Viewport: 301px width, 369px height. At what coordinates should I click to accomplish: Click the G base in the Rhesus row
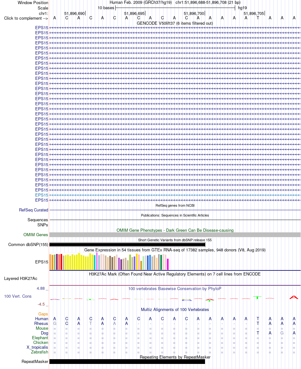pyautogui.click(x=55, y=324)
